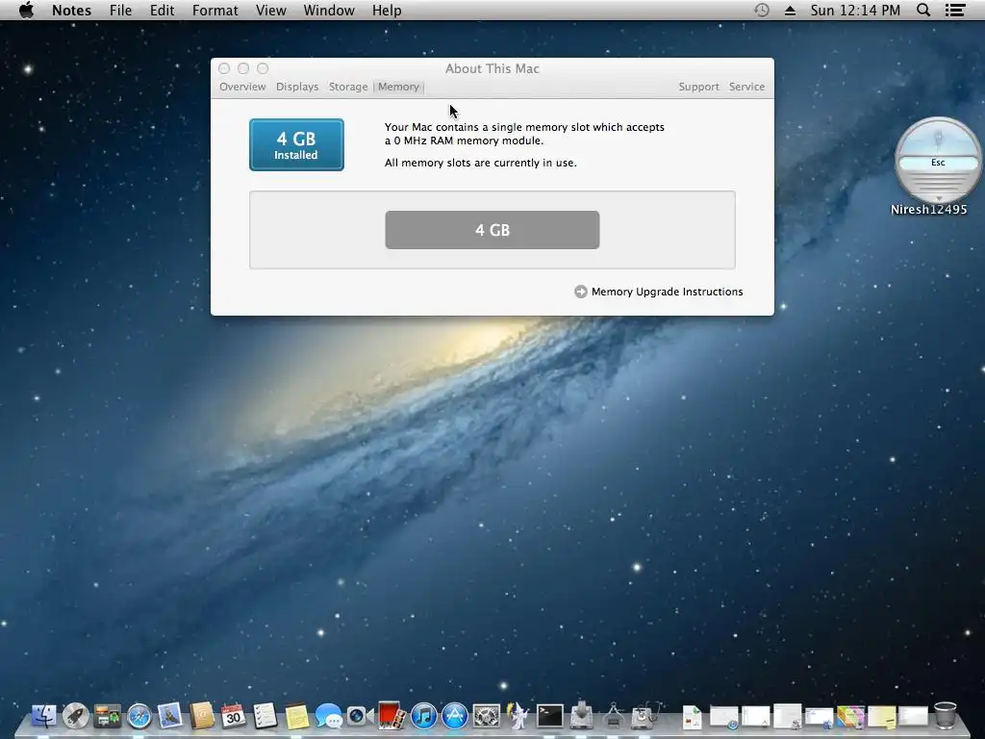Select the gray 4 GB memory slot
The width and height of the screenshot is (985, 739).
492,230
